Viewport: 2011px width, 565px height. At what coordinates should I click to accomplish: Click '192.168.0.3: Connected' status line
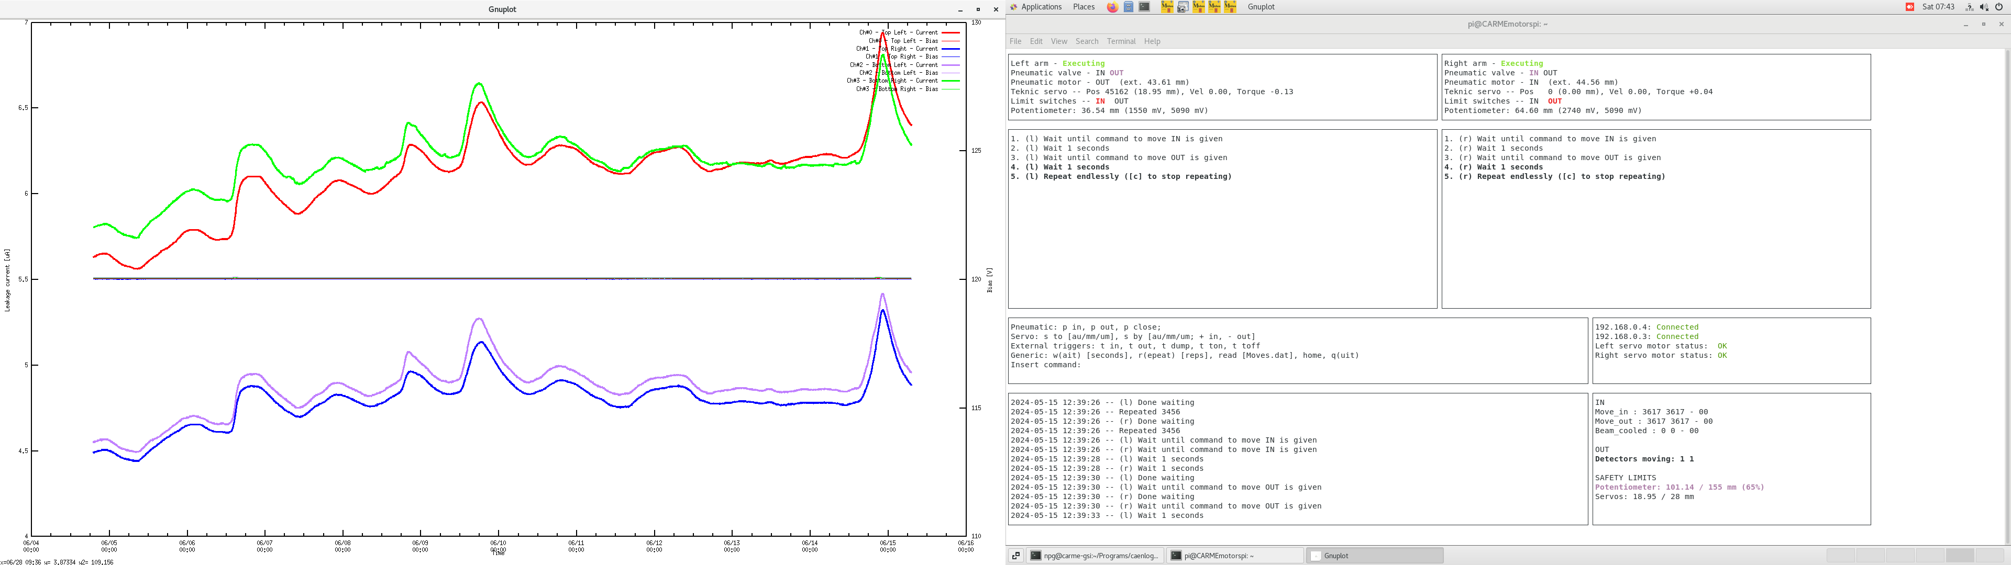[x=1647, y=336]
